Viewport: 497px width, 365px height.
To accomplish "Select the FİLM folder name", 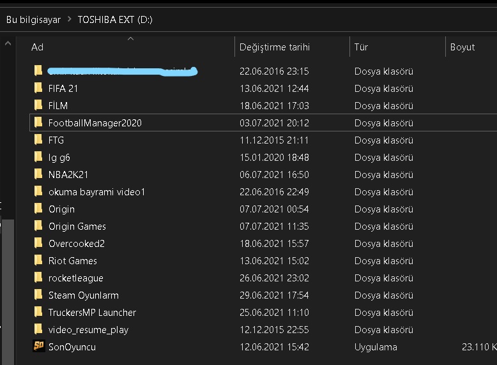I will tap(58, 106).
